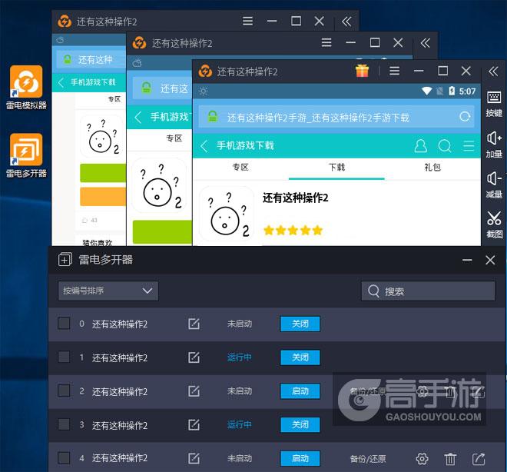Select the 专区 tab in back emulator window
Screen dimensions: 507x472
[x=114, y=99]
